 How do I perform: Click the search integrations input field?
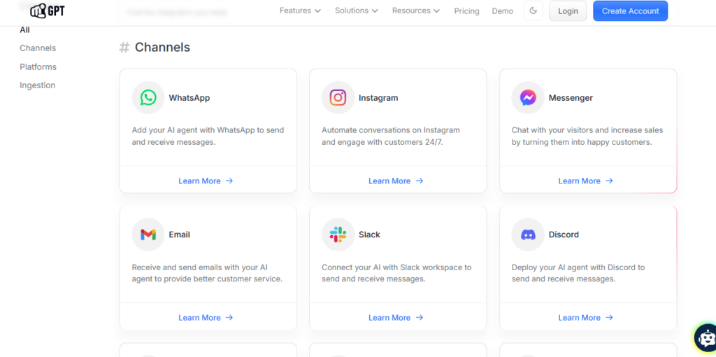(177, 13)
